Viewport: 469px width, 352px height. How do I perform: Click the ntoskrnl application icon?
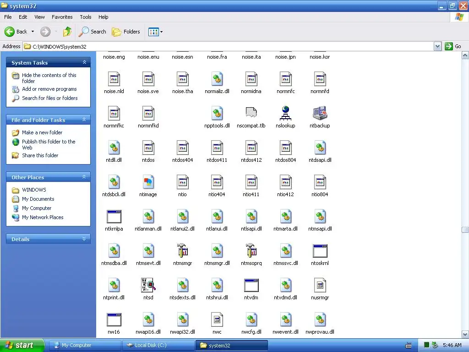[320, 251]
